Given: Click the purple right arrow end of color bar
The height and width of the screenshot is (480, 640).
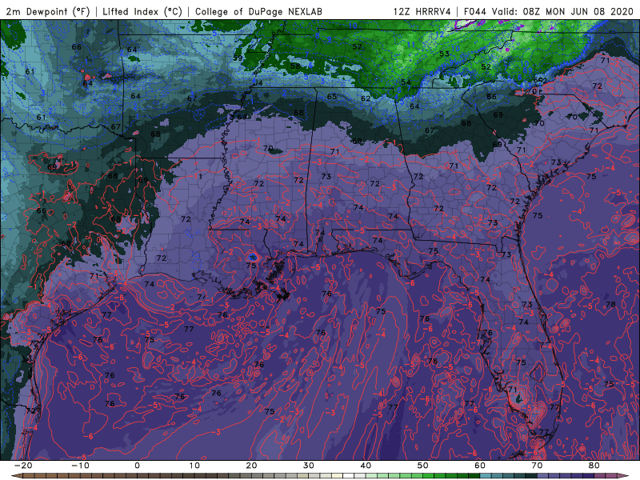Looking at the screenshot, I should click(x=624, y=476).
